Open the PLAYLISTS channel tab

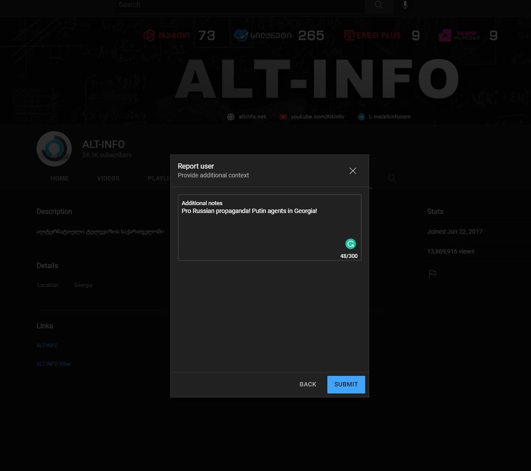pos(159,178)
